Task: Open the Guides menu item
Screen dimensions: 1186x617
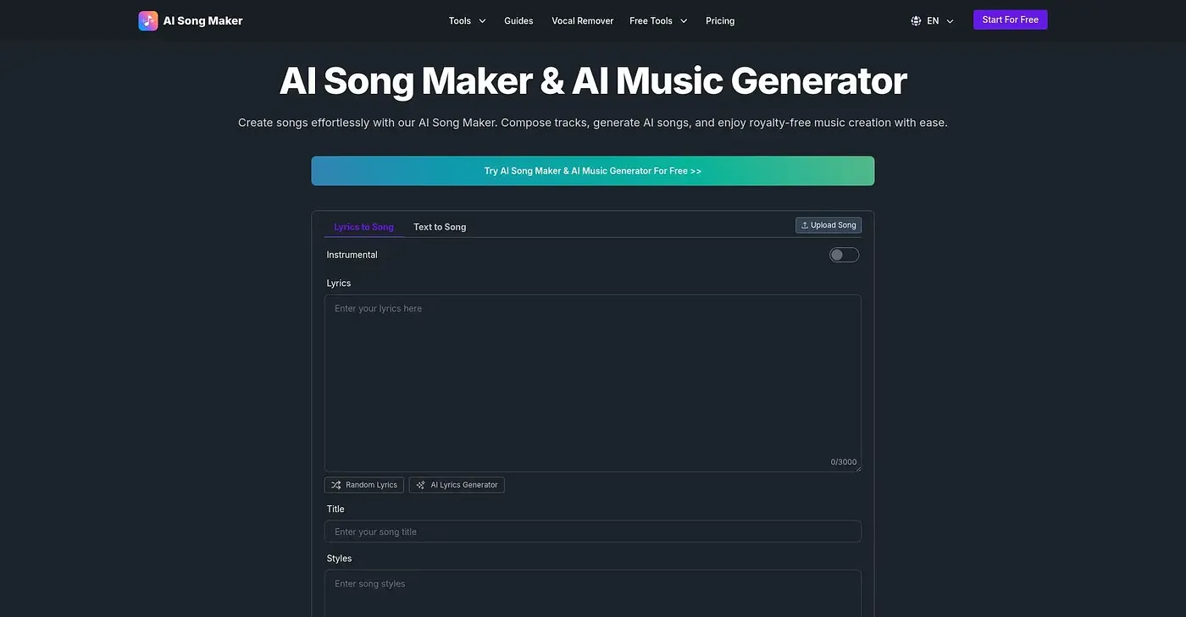Action: click(x=518, y=21)
